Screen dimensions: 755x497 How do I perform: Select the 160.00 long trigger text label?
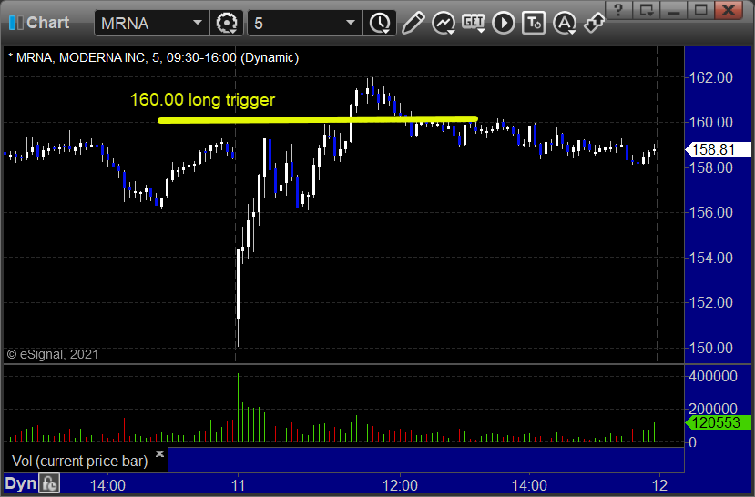coord(203,99)
